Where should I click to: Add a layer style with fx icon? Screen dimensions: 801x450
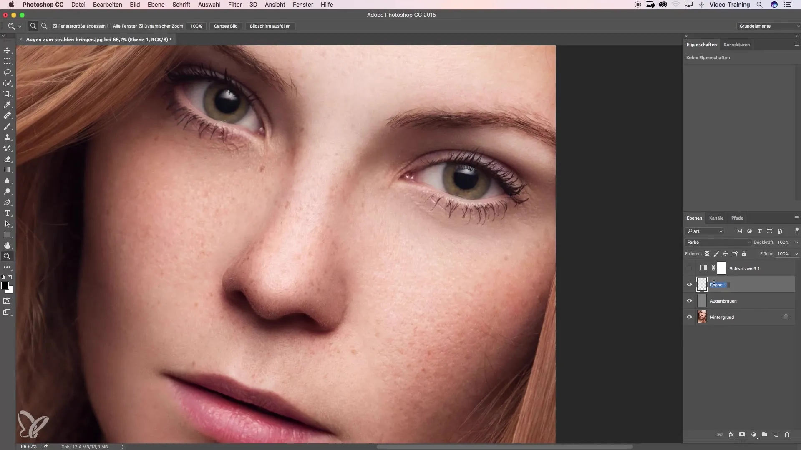[731, 435]
